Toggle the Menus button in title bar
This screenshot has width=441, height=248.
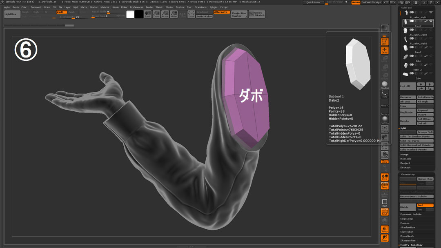(x=356, y=2)
